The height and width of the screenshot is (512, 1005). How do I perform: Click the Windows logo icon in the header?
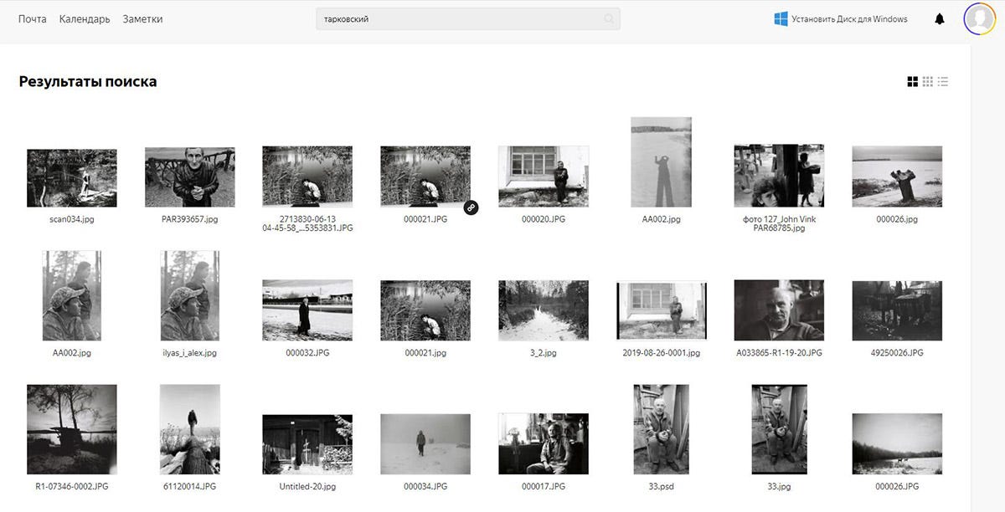(x=781, y=18)
